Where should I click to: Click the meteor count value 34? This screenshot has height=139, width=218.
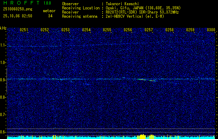click(x=51, y=16)
